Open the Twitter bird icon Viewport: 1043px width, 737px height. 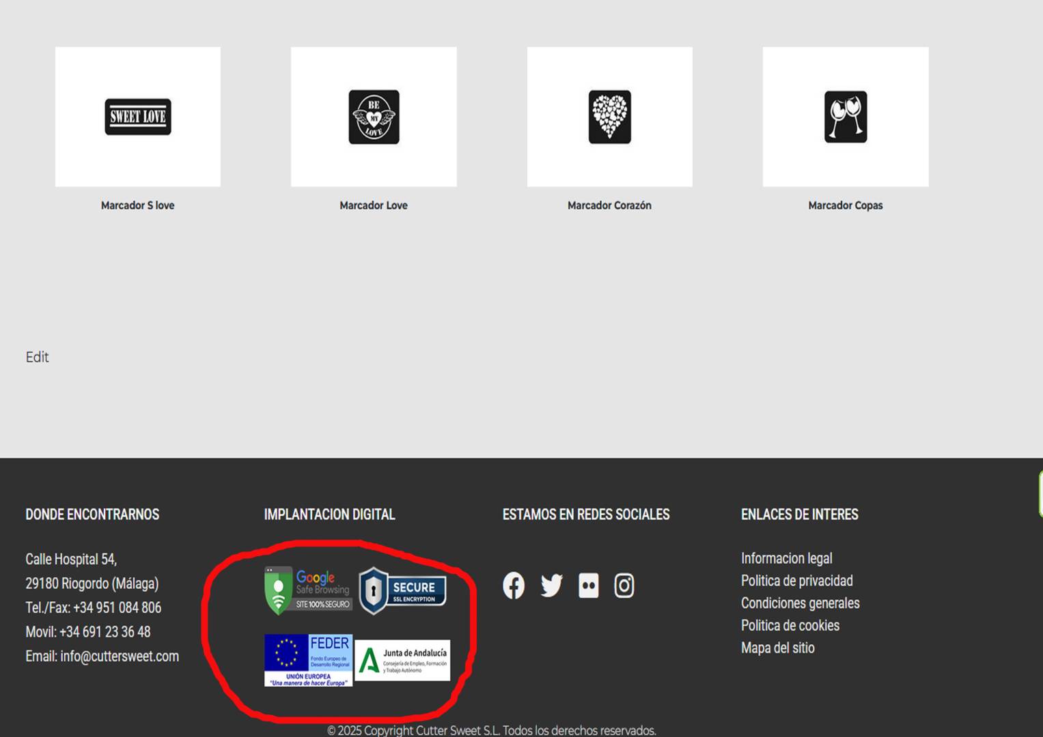[551, 586]
